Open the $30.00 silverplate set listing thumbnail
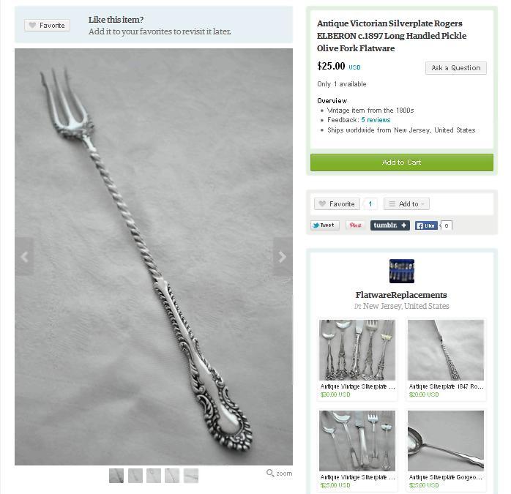This screenshot has width=511, height=494. tap(357, 350)
